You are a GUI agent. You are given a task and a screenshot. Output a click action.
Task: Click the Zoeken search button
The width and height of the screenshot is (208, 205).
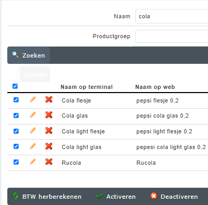pos(29,55)
